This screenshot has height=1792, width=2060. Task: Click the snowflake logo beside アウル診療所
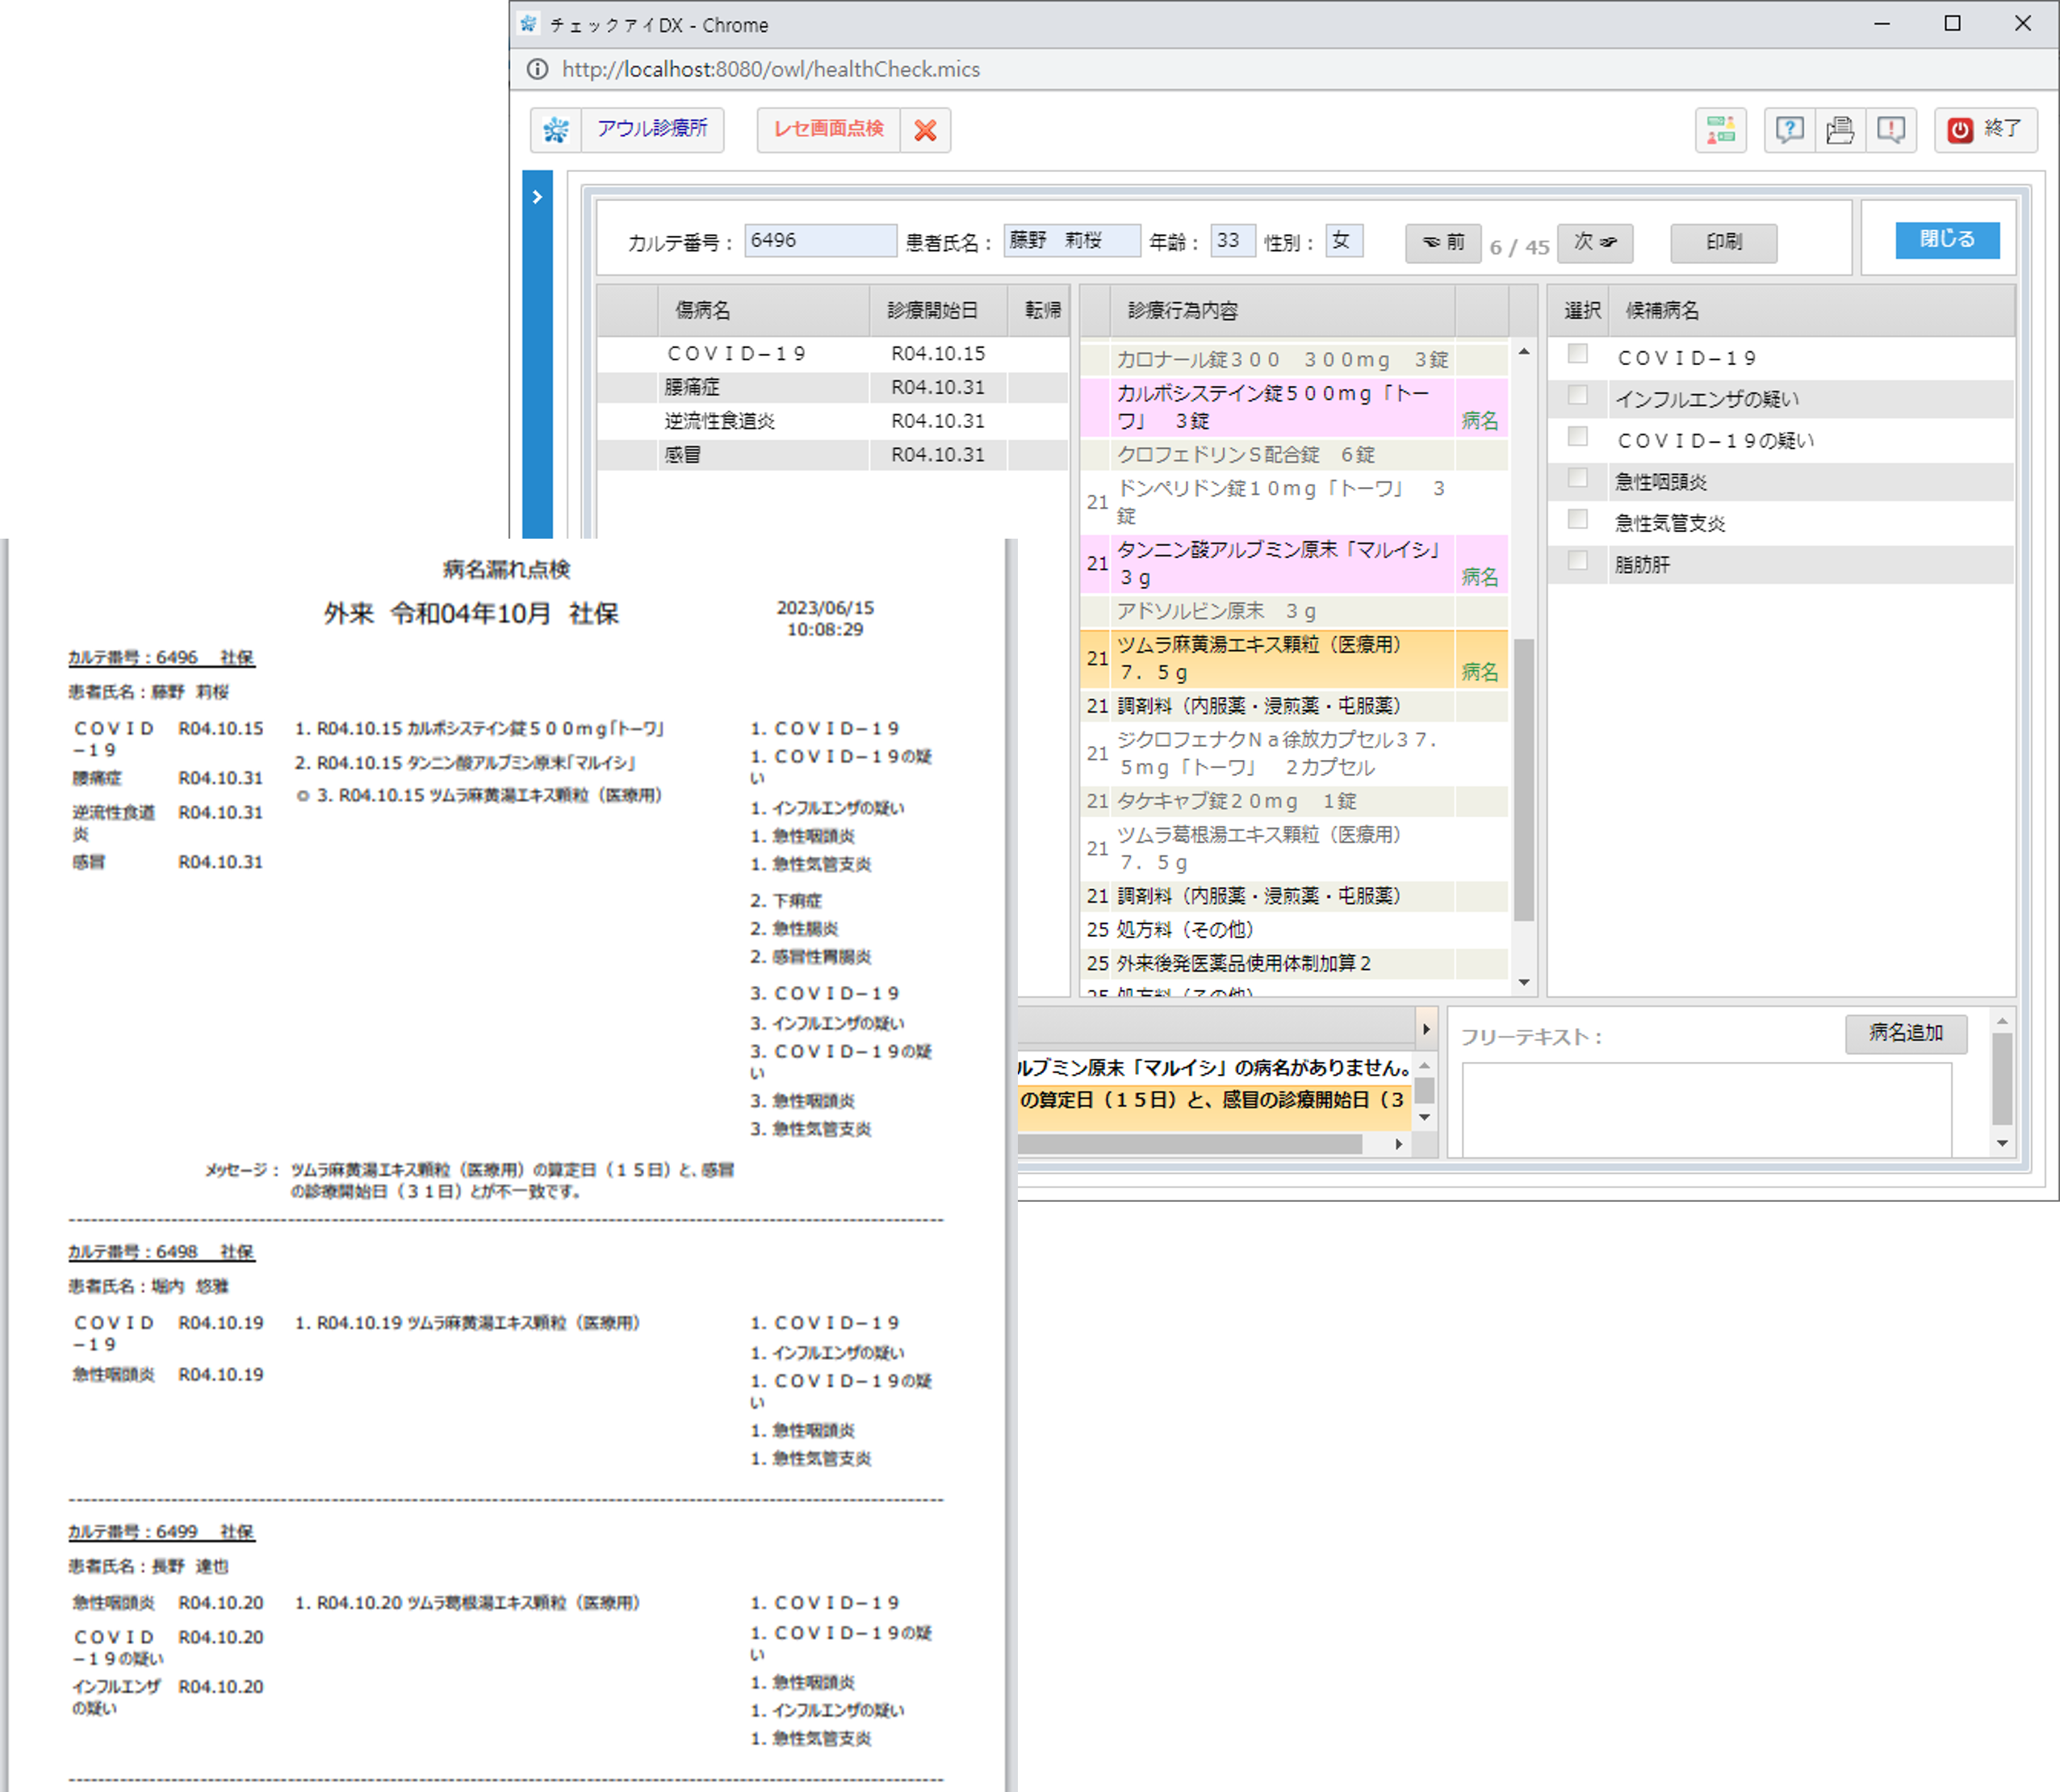(555, 130)
